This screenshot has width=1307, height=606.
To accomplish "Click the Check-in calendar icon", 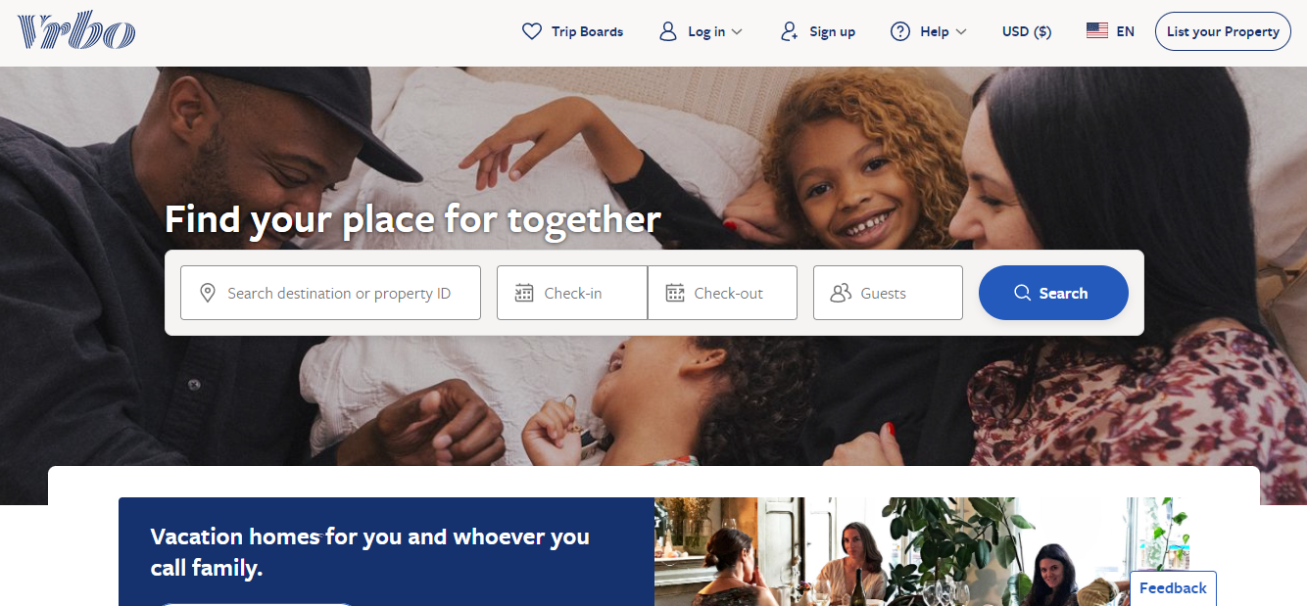I will coord(524,293).
